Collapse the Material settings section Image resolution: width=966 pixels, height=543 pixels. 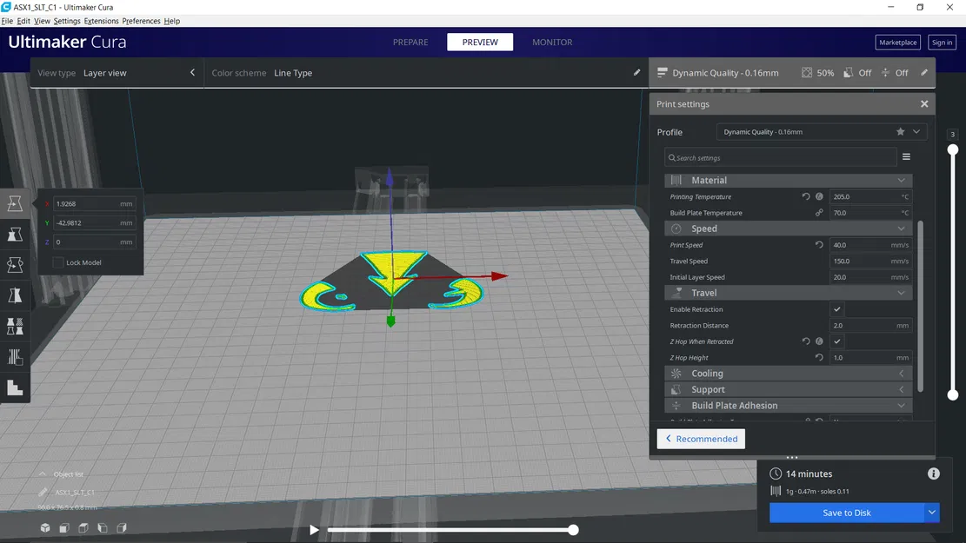click(x=788, y=181)
